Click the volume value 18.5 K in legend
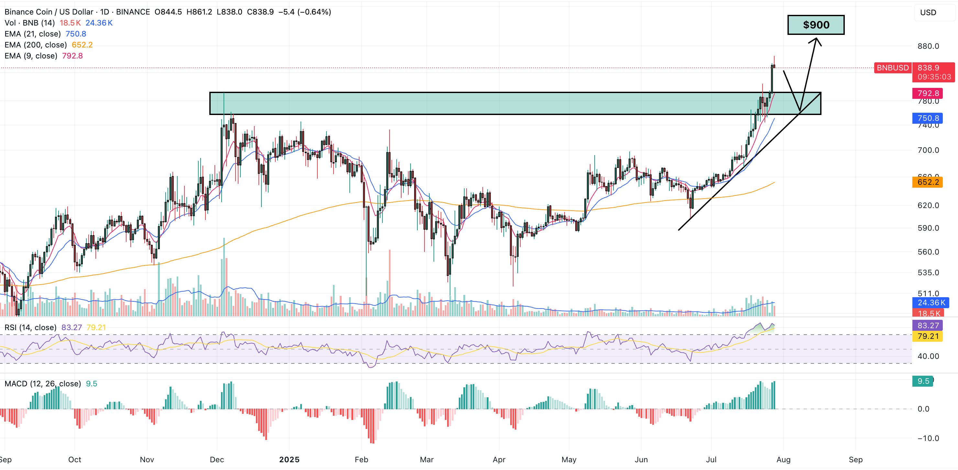 tap(70, 23)
